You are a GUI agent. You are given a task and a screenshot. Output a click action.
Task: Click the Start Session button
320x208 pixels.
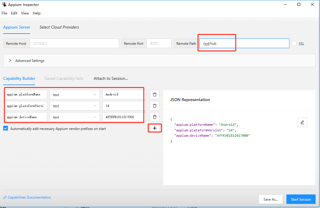(301, 199)
